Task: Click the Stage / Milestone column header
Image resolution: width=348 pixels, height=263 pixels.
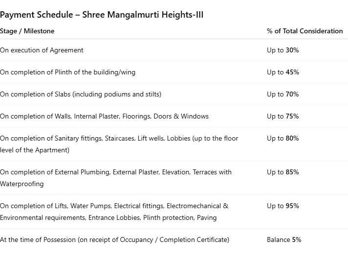Action: tap(27, 31)
